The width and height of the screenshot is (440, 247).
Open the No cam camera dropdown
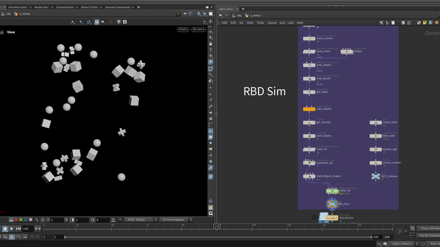198,29
